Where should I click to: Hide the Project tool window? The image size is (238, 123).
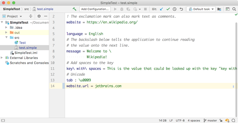coord(46,16)
